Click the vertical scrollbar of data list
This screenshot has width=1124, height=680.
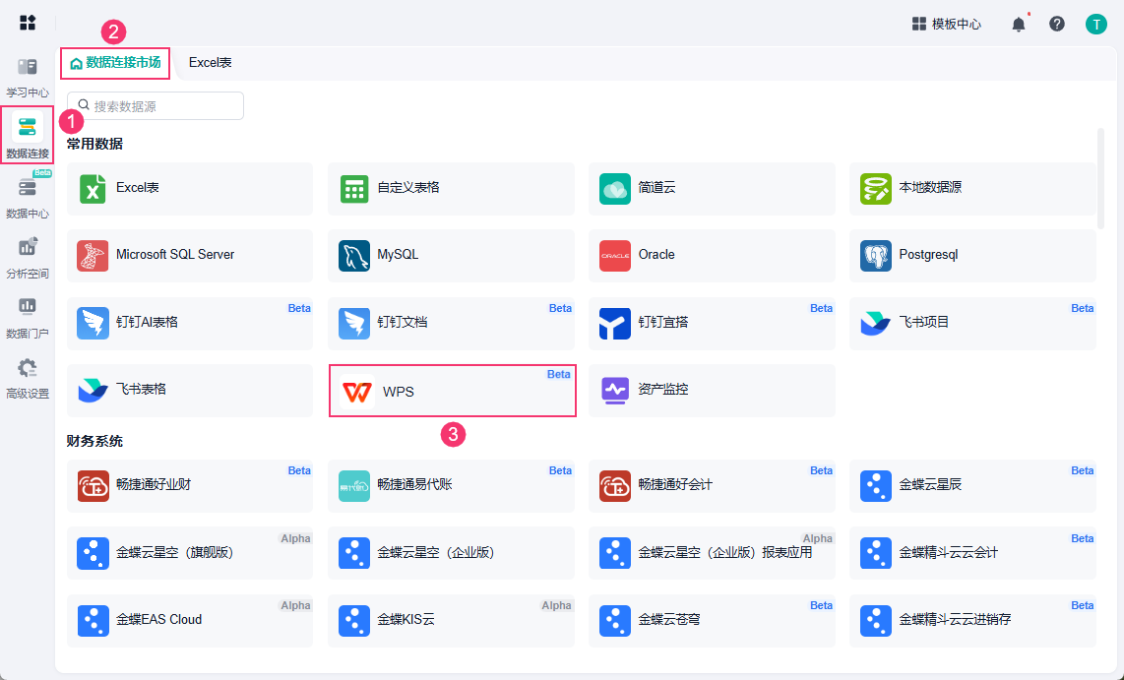pos(1101,179)
